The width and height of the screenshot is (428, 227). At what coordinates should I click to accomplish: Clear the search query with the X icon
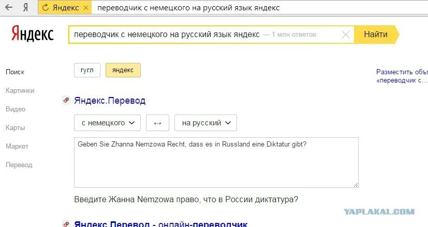pos(346,35)
